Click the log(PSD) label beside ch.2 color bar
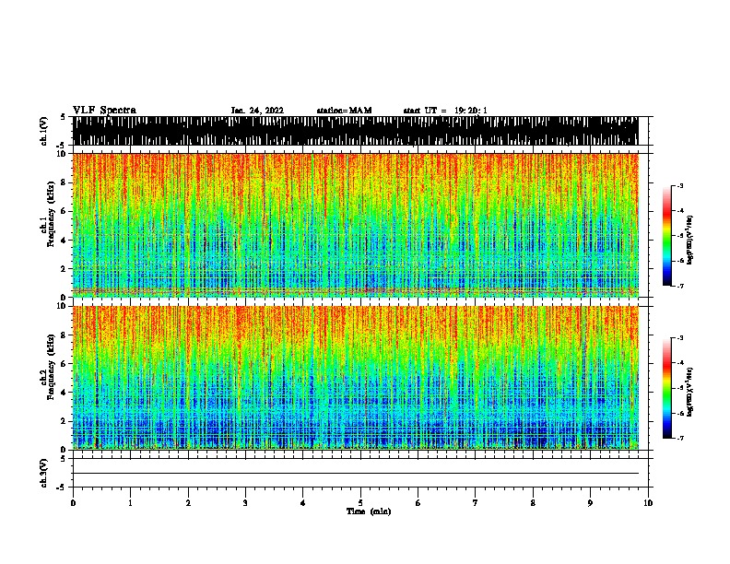The width and height of the screenshot is (730, 564). [690, 393]
